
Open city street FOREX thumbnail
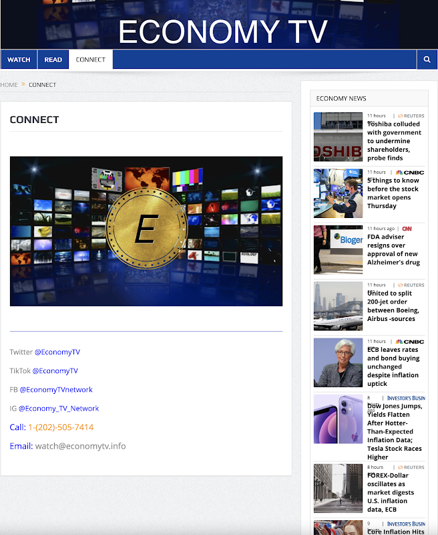[338, 488]
